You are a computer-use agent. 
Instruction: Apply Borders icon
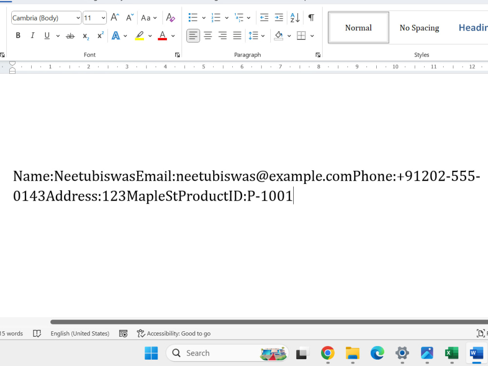(301, 36)
